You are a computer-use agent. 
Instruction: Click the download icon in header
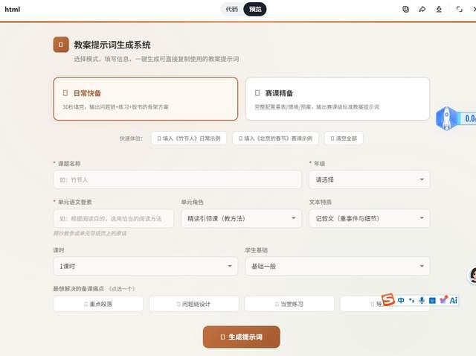pyautogui.click(x=439, y=9)
